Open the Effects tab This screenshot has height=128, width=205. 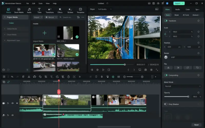point(60,10)
